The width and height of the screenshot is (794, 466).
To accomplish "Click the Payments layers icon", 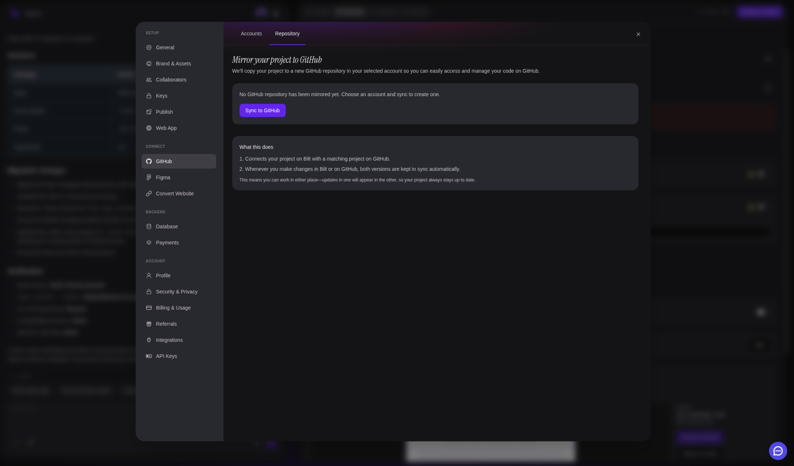I will 149,243.
